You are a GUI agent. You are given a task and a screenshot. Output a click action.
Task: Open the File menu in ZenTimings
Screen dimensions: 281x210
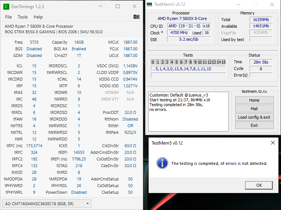coord(9,17)
